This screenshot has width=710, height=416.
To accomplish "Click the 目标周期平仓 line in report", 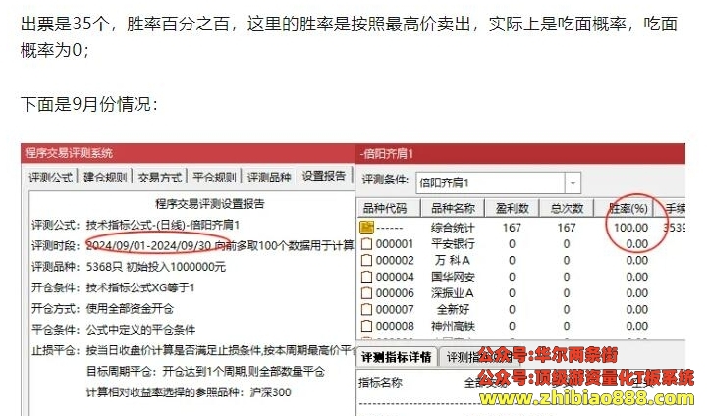I will click(x=205, y=372).
